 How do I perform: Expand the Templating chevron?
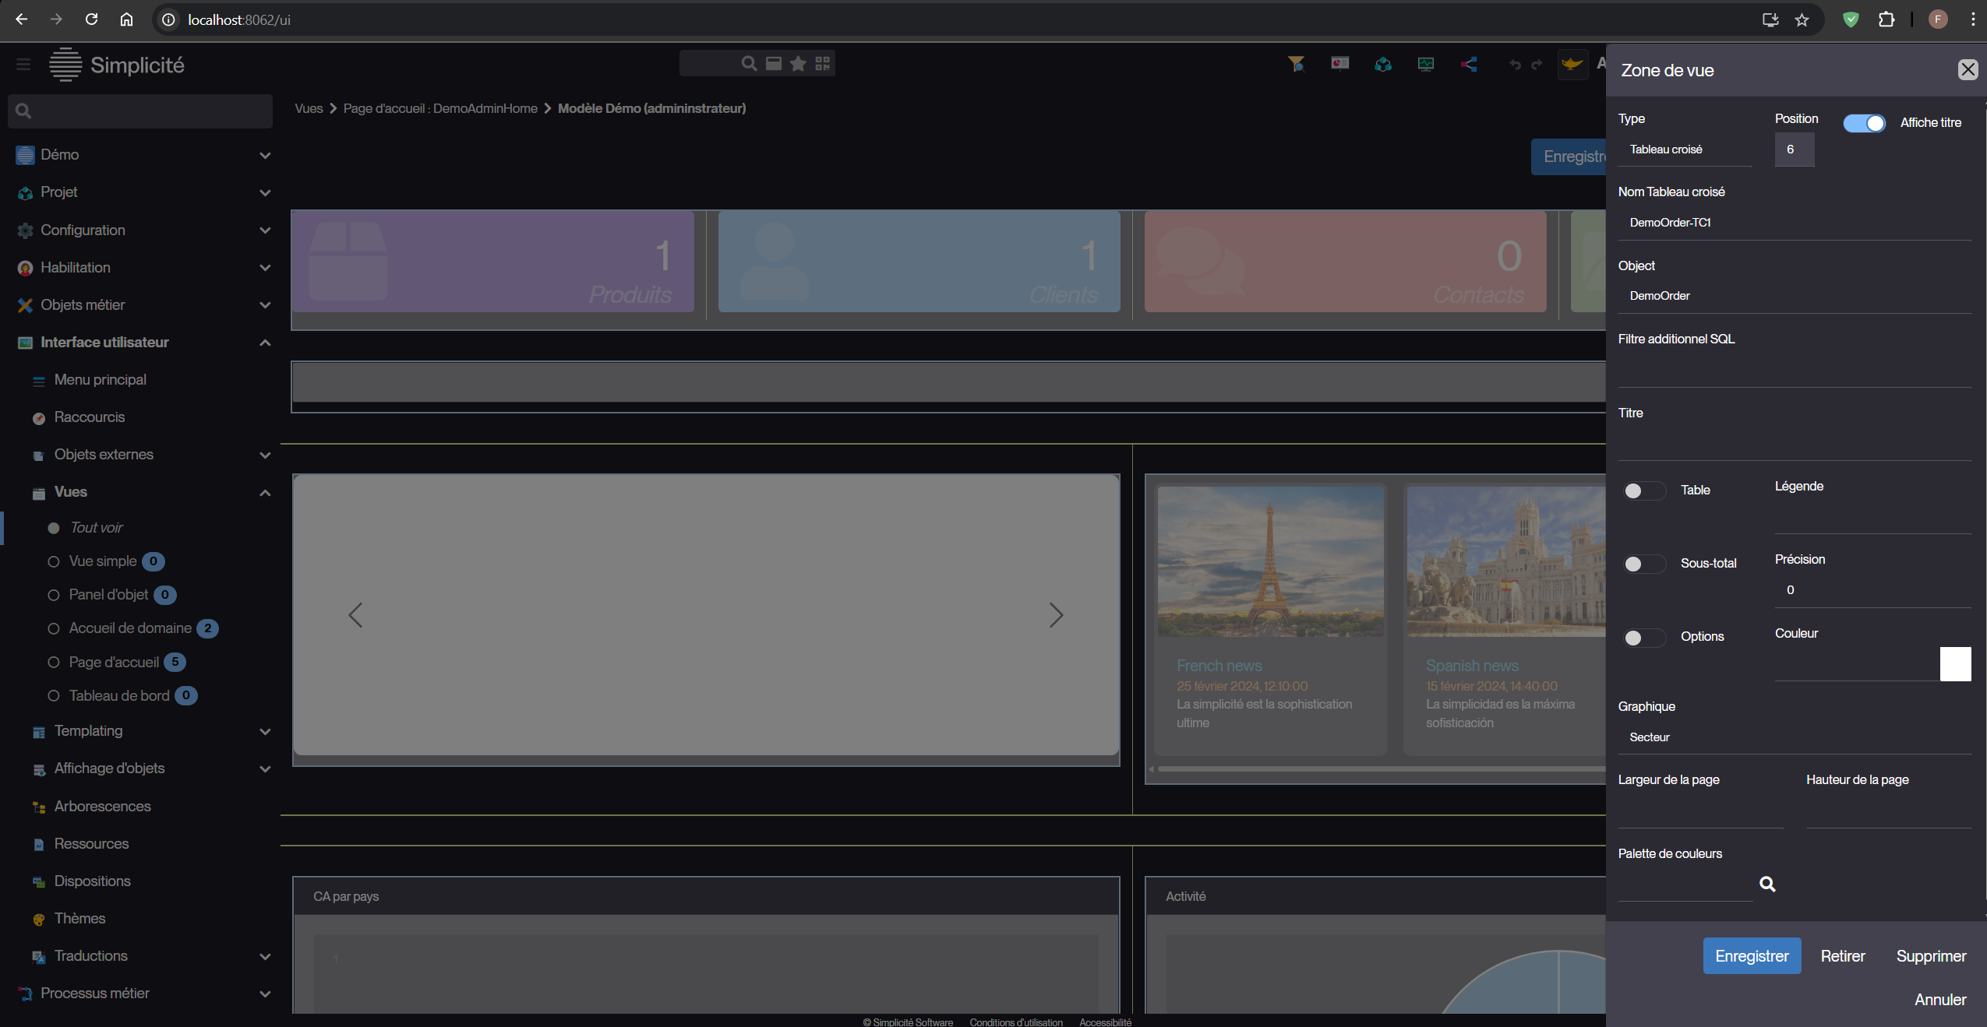pyautogui.click(x=265, y=731)
